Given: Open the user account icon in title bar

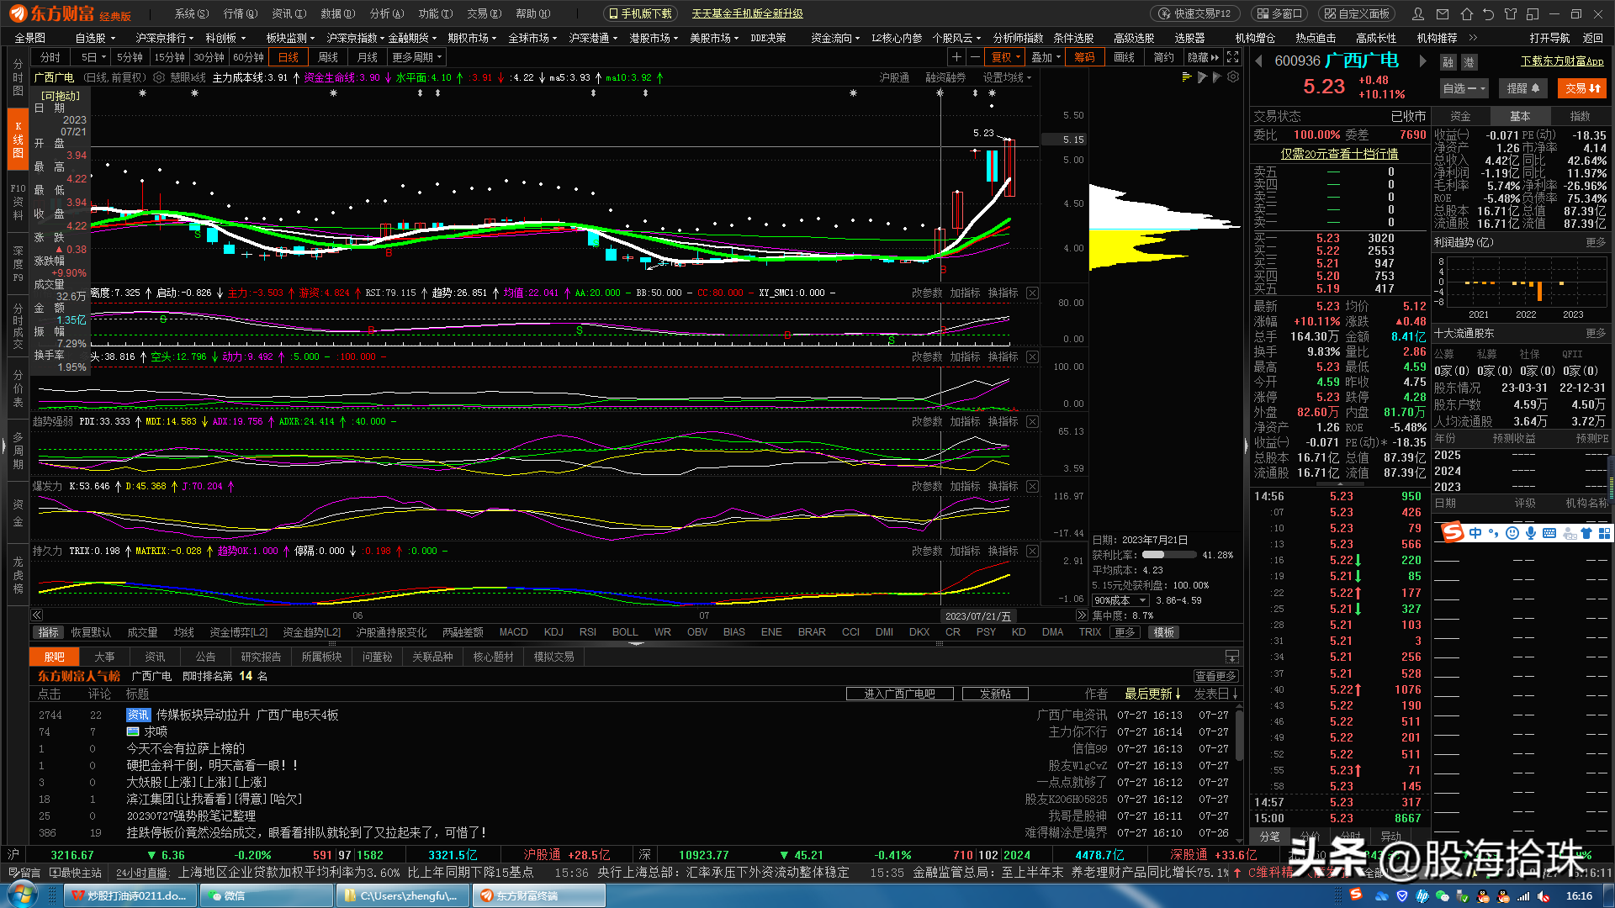Looking at the screenshot, I should coord(1418,13).
